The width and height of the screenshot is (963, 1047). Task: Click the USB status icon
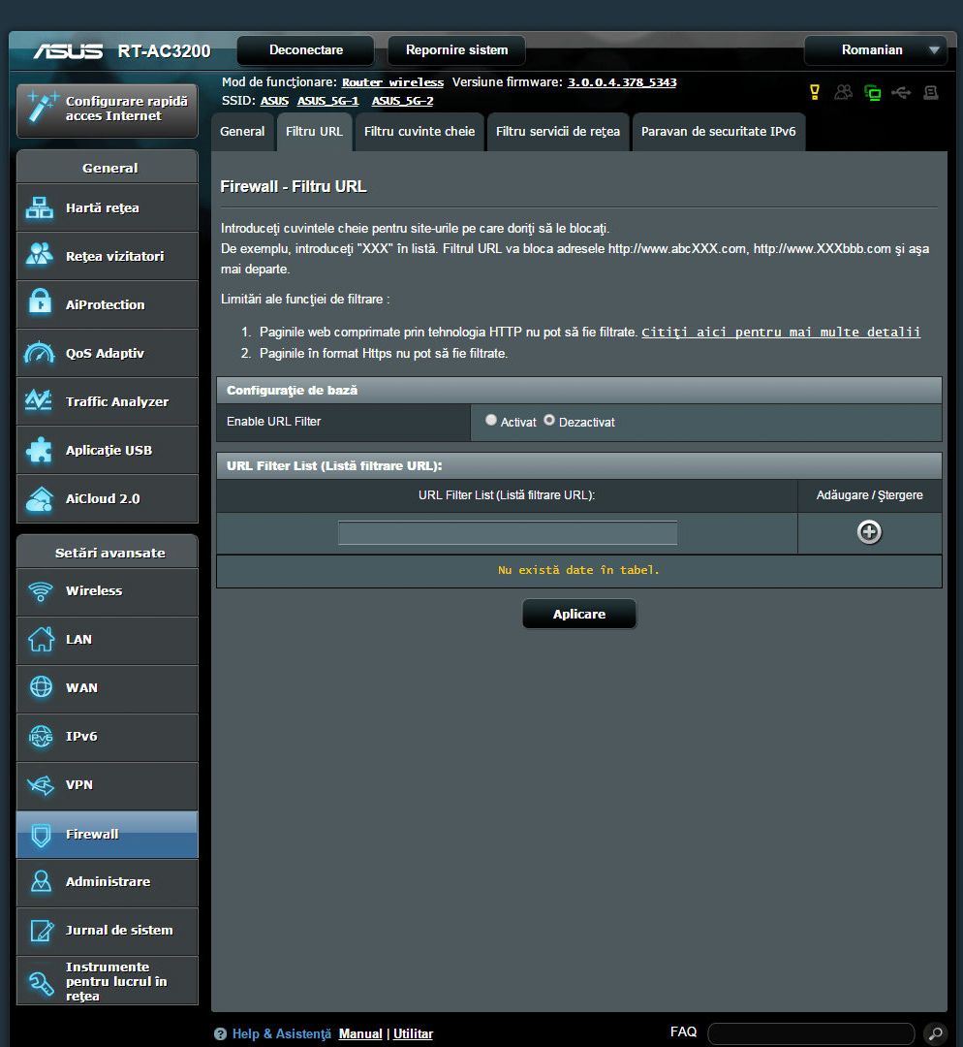pos(902,92)
